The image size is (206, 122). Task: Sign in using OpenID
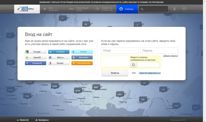point(36,58)
